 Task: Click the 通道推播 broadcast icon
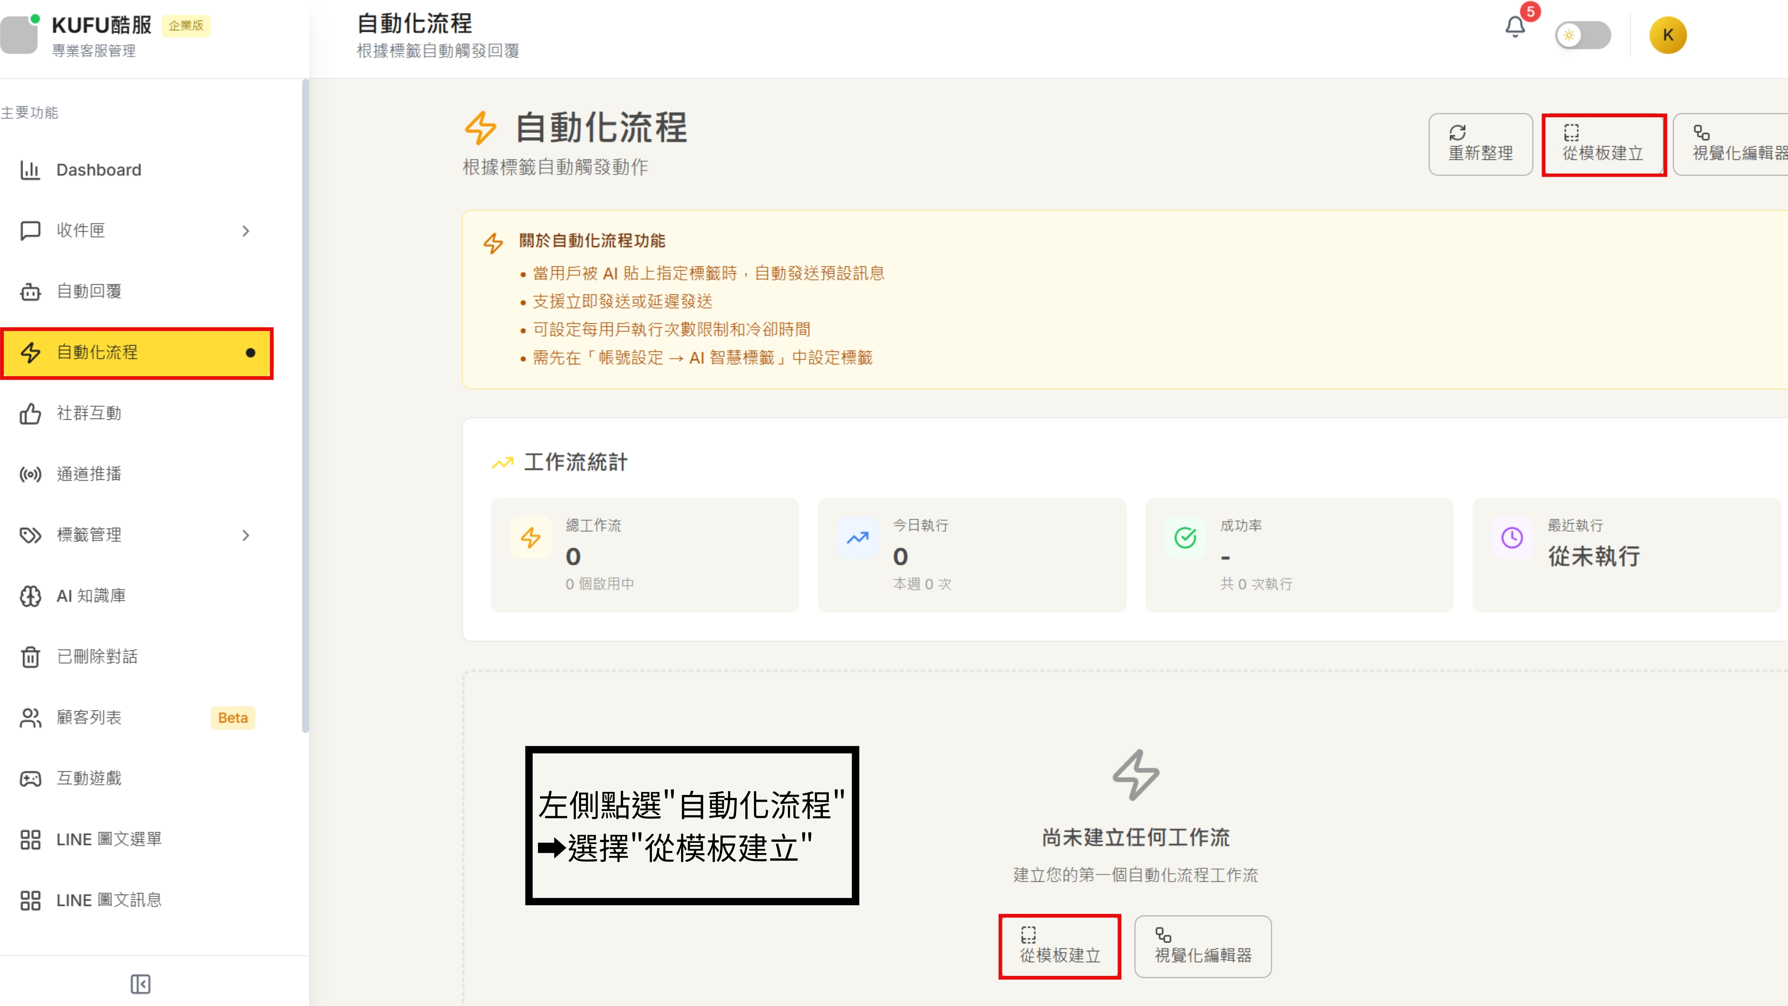tap(30, 474)
